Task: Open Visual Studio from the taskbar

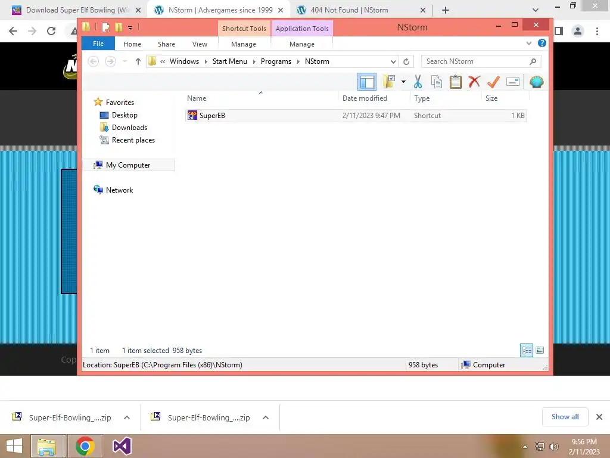Action: (x=122, y=446)
